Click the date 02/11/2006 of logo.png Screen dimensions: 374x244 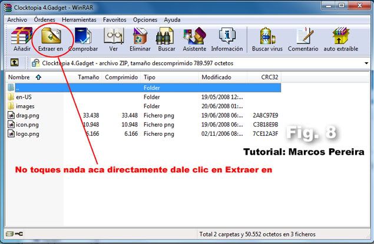[222, 134]
